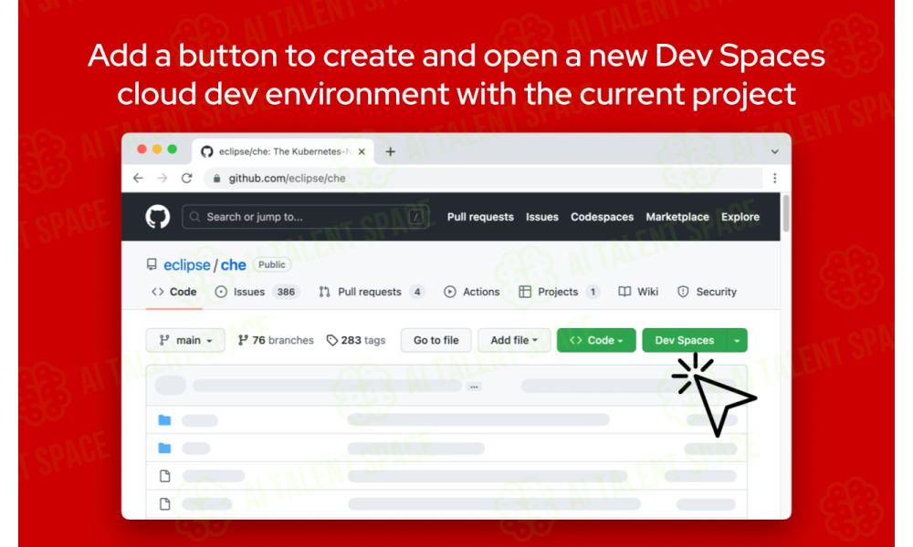913x547 pixels.
Task: Select the Code repository tab
Action: click(x=174, y=292)
